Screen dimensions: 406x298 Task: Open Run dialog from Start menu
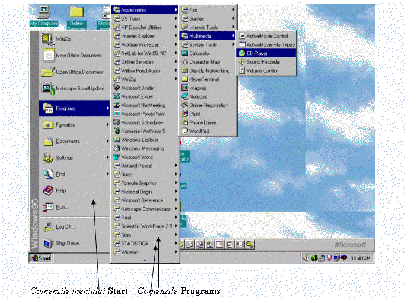[62, 207]
